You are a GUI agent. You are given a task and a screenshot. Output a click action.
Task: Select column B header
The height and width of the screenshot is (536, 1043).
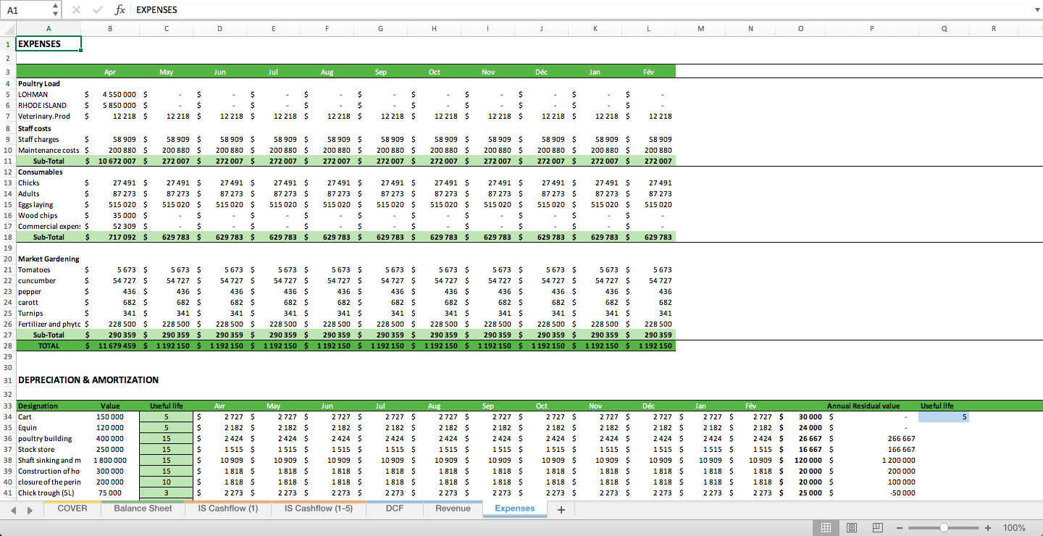coord(110,29)
